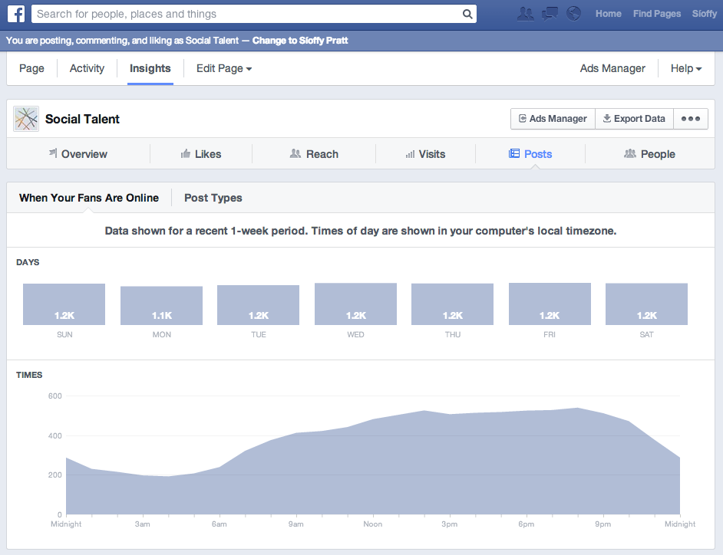This screenshot has height=555, width=723.
Task: Switch to the Activity tab
Action: tap(87, 68)
